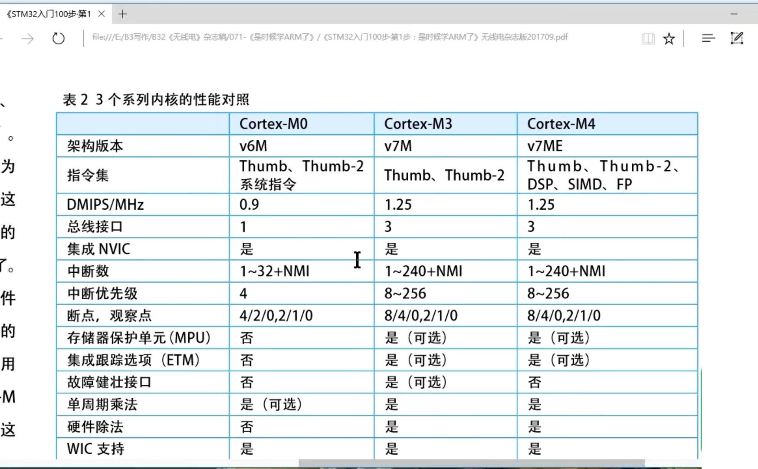Click the DMIPS/MHz row label
This screenshot has height=469, width=758.
point(105,205)
